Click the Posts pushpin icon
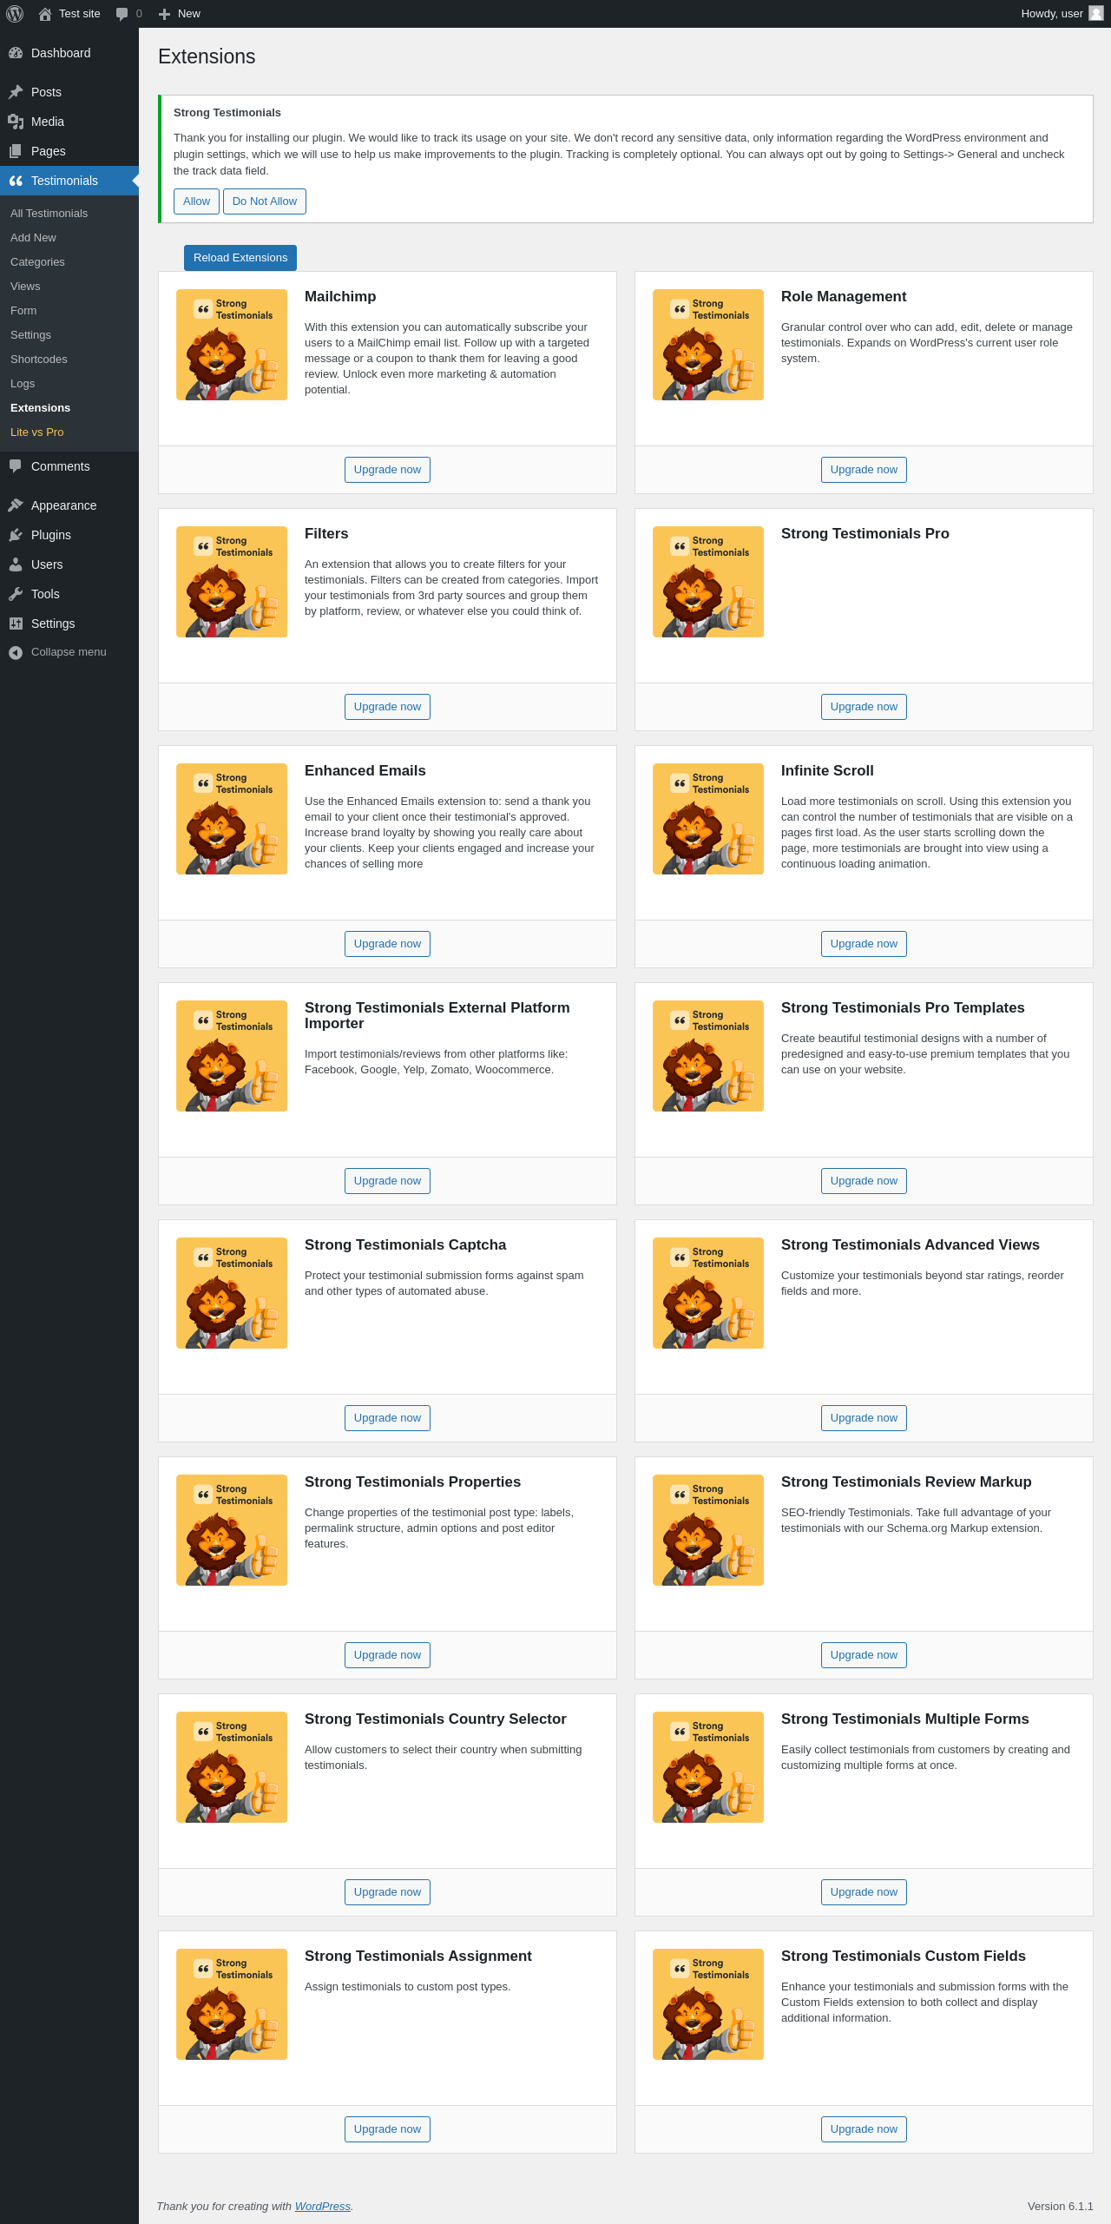1111x2224 pixels. click(16, 92)
